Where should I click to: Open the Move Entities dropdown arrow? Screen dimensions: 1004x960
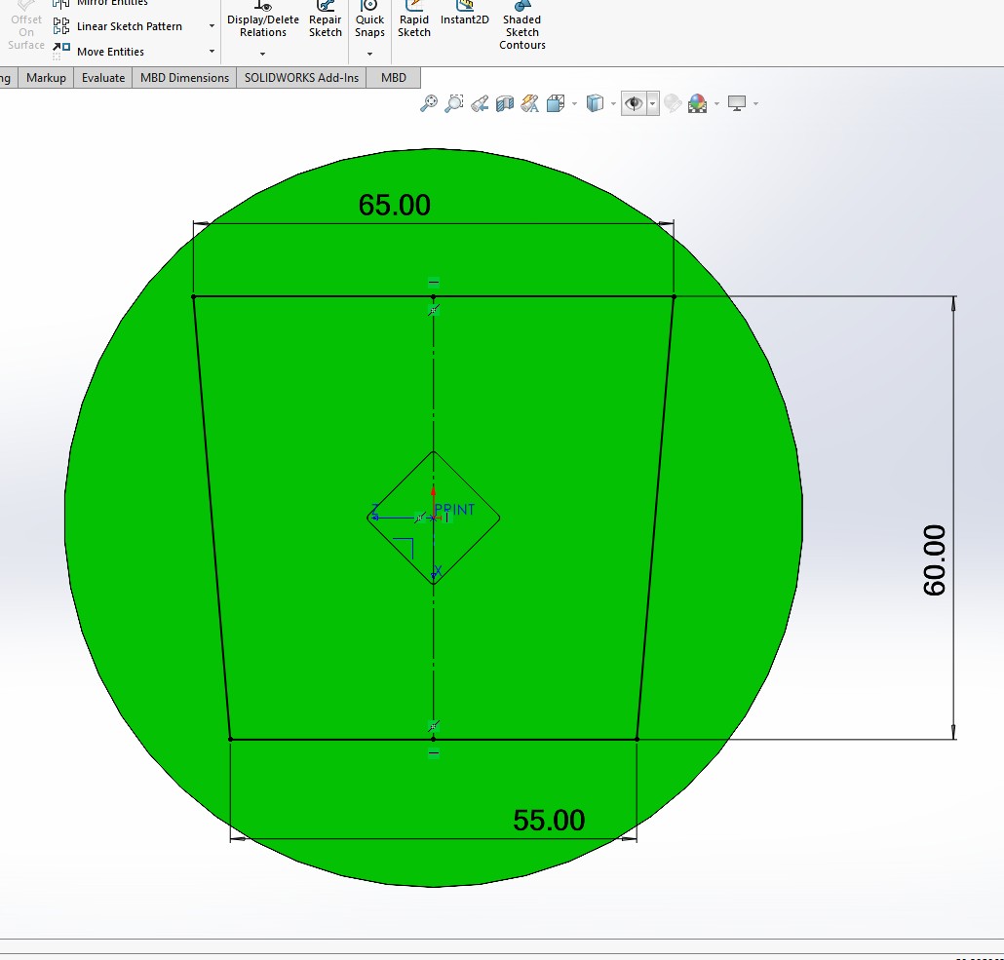click(x=212, y=52)
